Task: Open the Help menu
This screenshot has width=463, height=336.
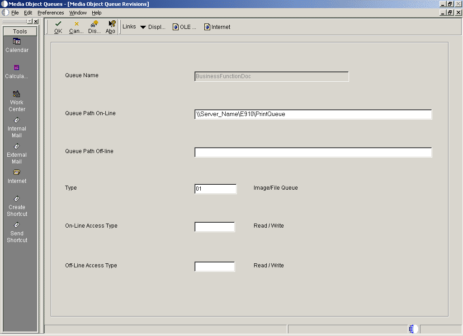Action: pos(97,13)
